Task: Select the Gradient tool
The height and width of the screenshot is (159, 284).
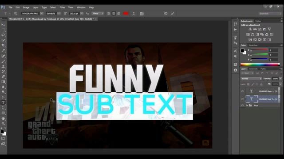Action: tap(3, 82)
